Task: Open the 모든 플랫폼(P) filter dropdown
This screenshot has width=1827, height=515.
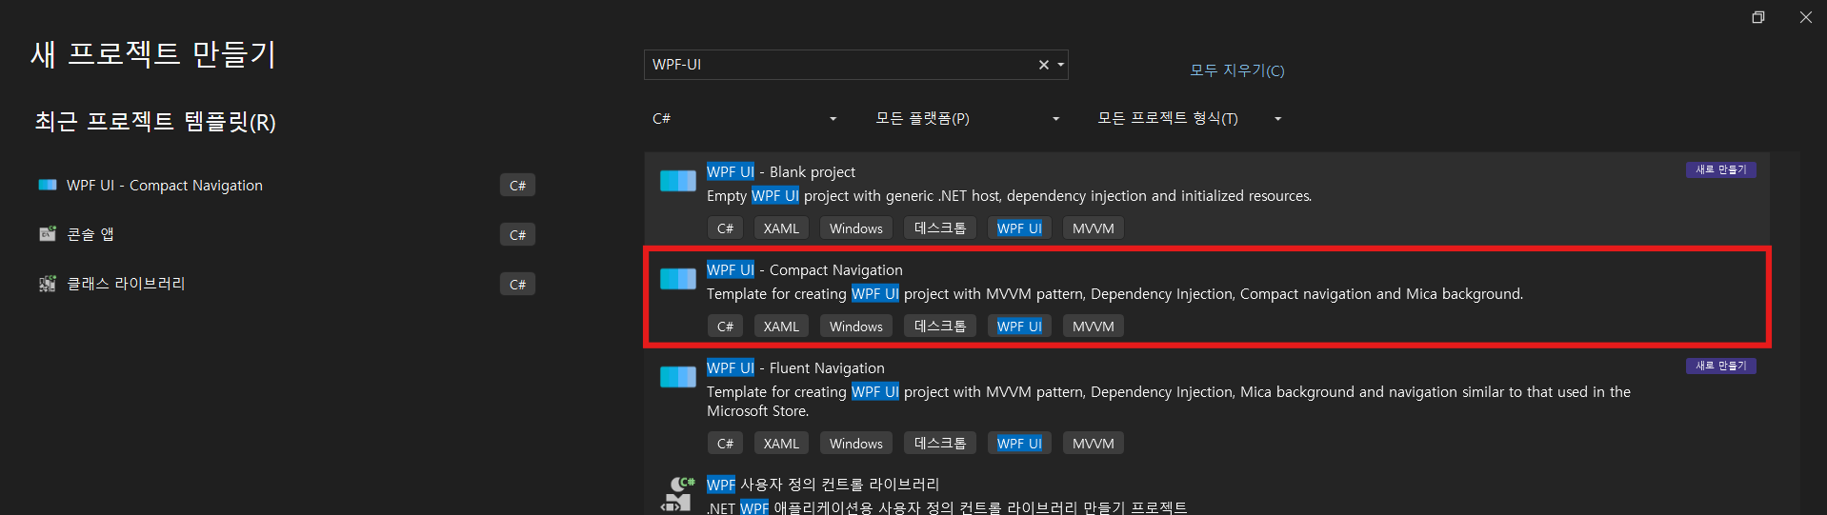Action: point(968,119)
